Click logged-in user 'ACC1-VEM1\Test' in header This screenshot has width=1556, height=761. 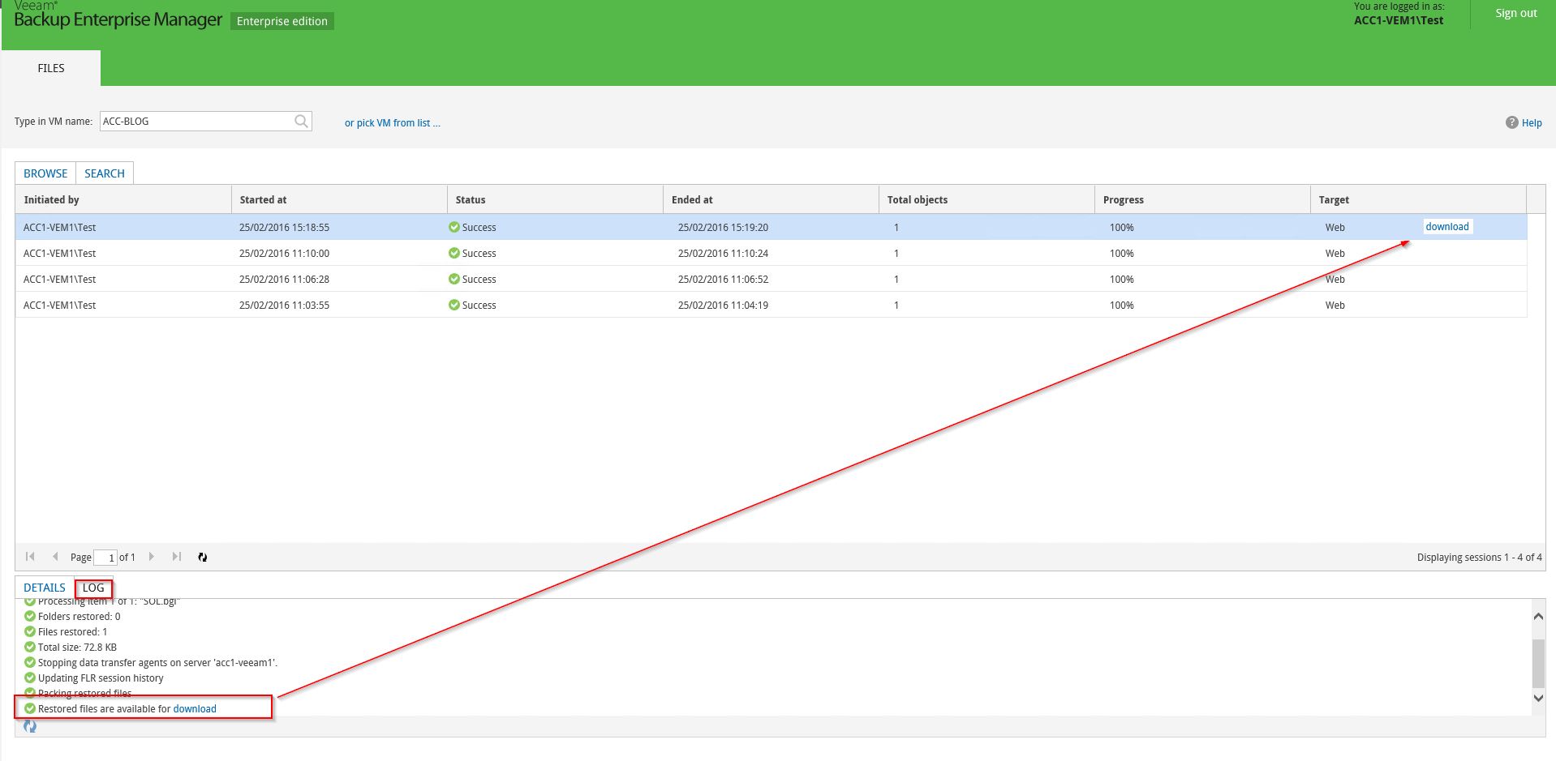[1399, 20]
